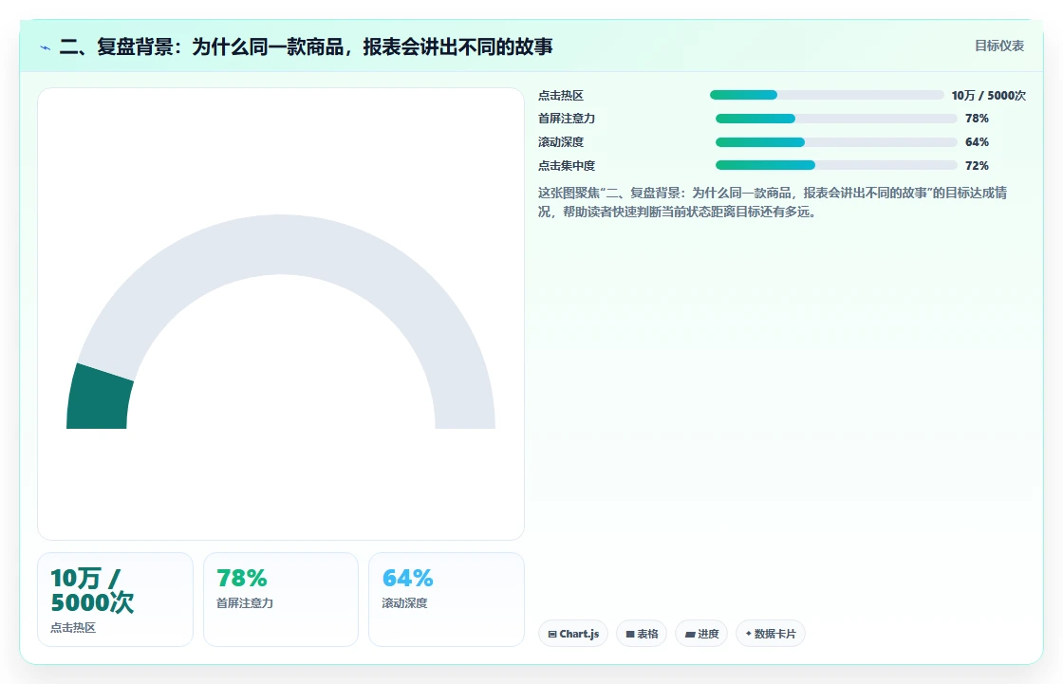Click the 72% value text
The height and width of the screenshot is (684, 1063).
point(977,165)
